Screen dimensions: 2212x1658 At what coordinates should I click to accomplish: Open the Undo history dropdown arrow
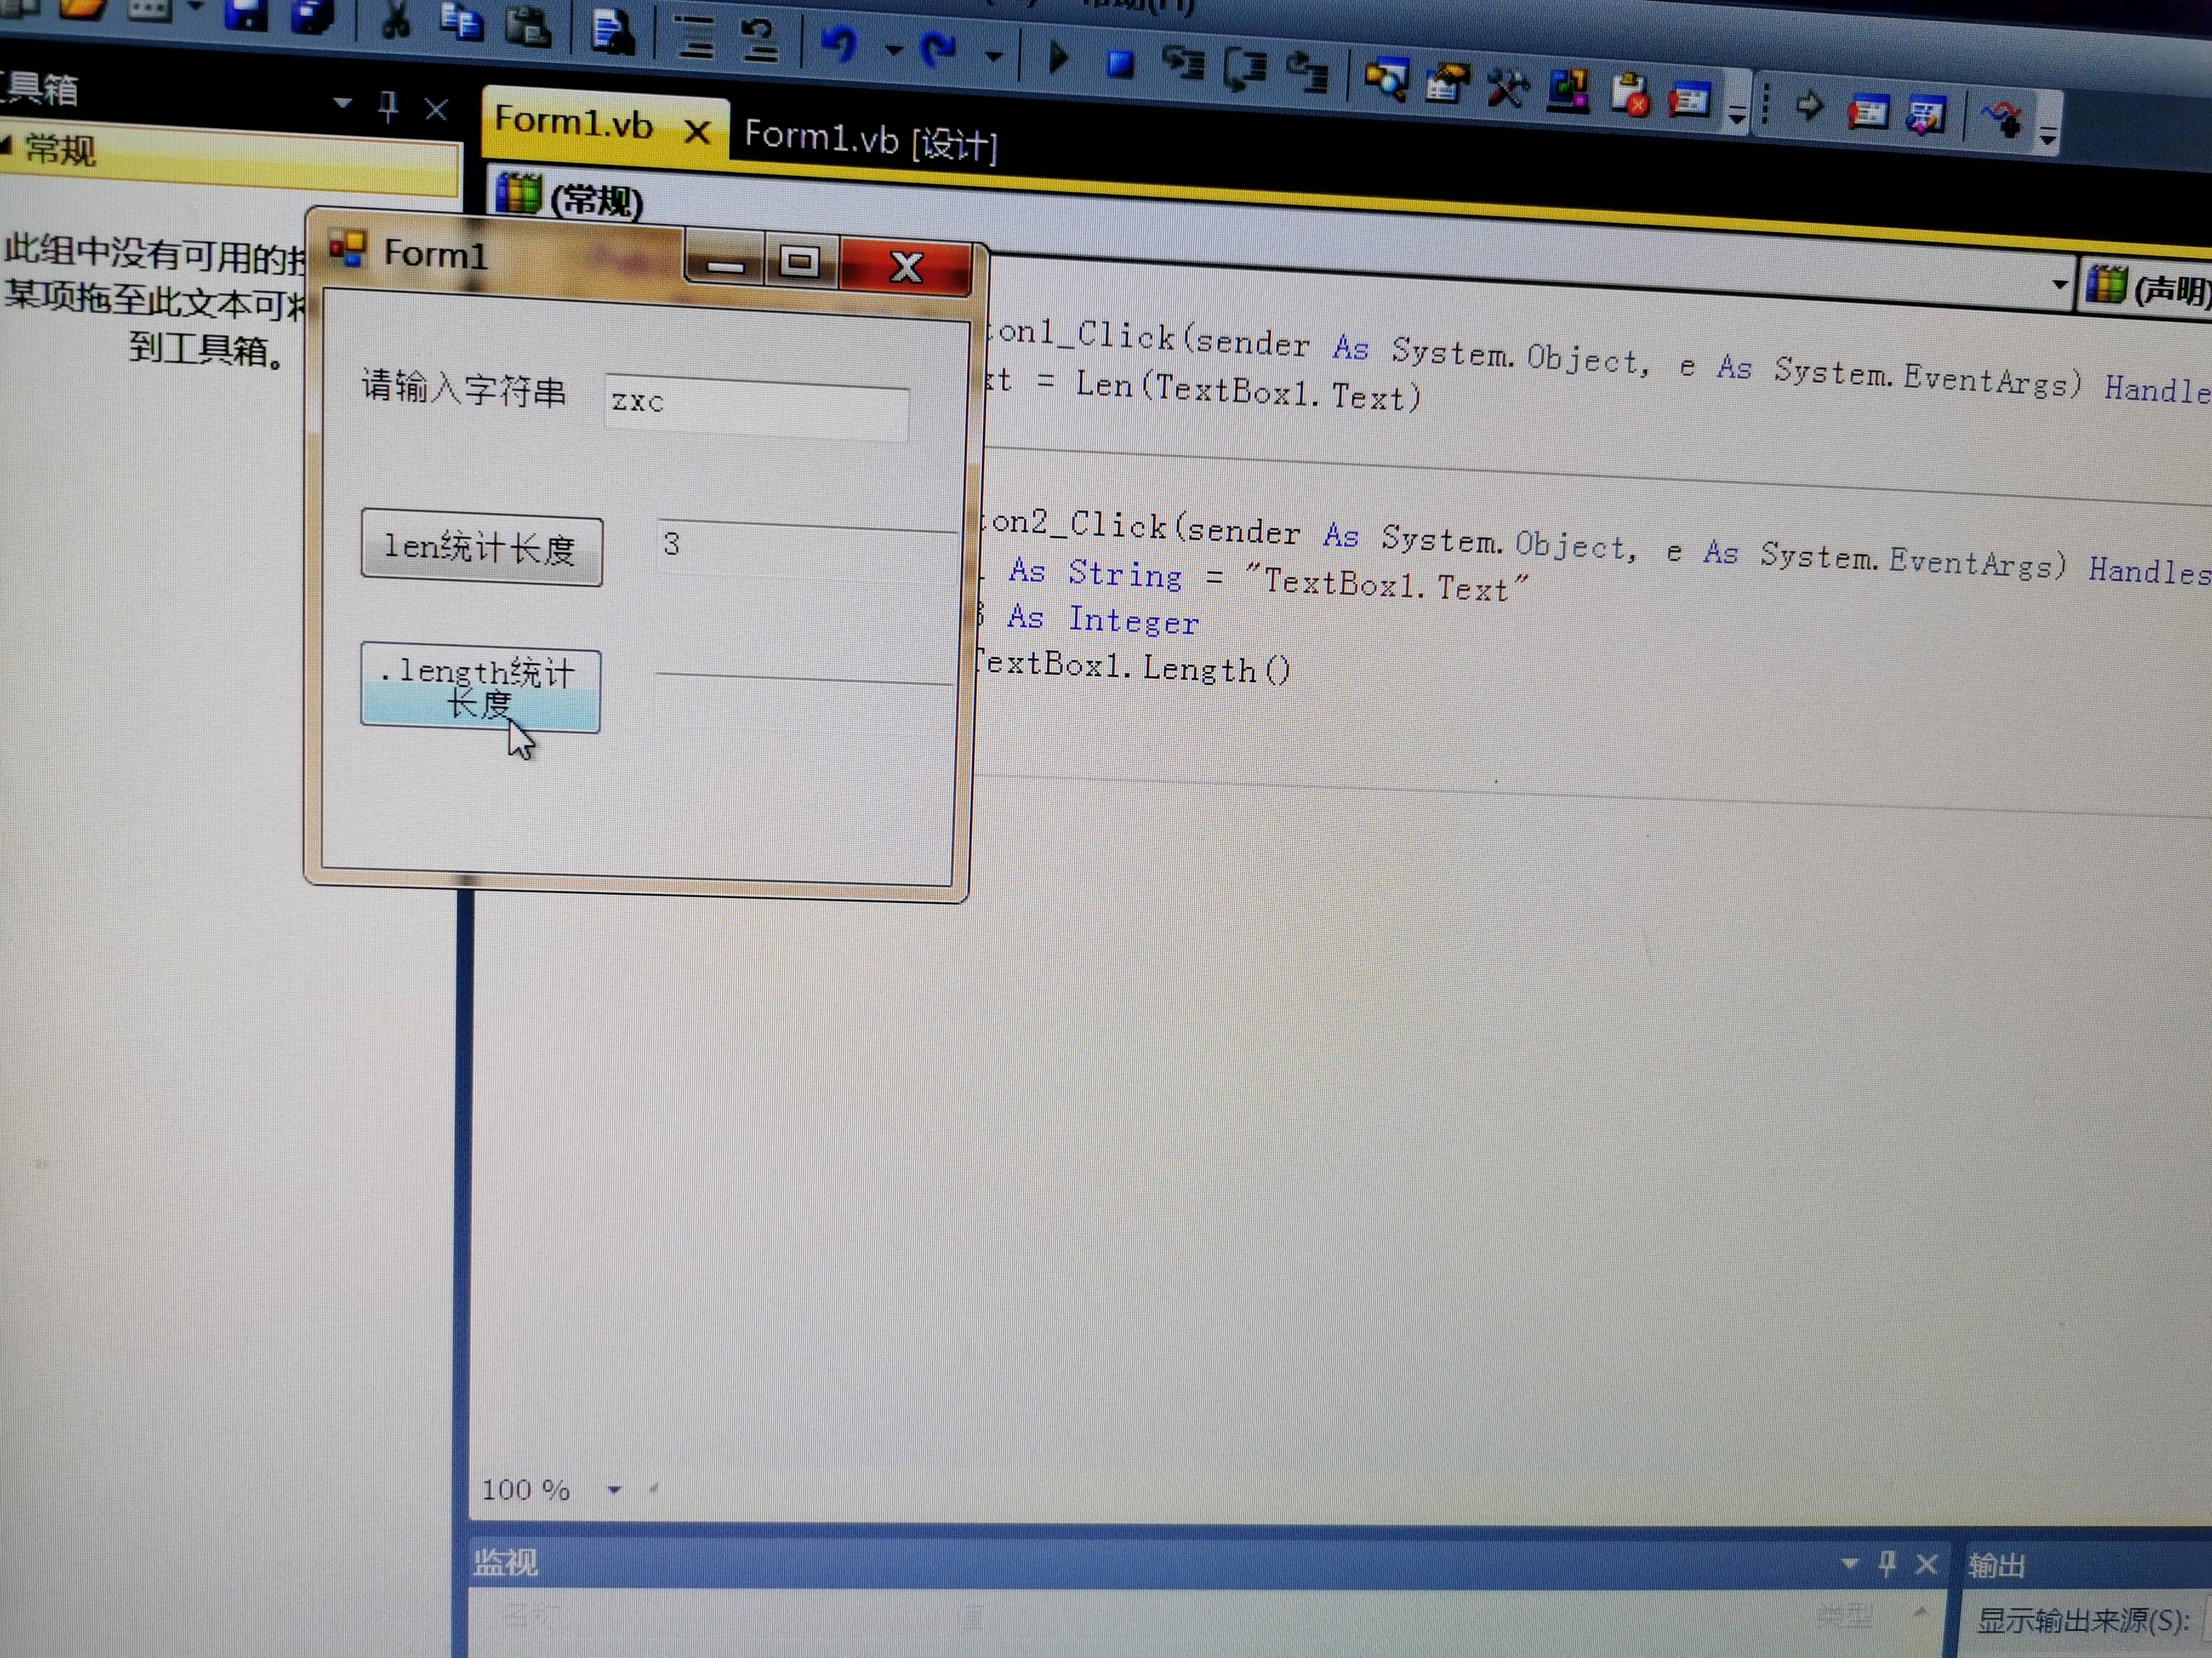(x=894, y=50)
